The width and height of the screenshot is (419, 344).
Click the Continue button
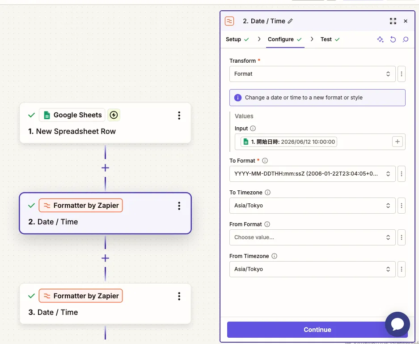pos(317,330)
